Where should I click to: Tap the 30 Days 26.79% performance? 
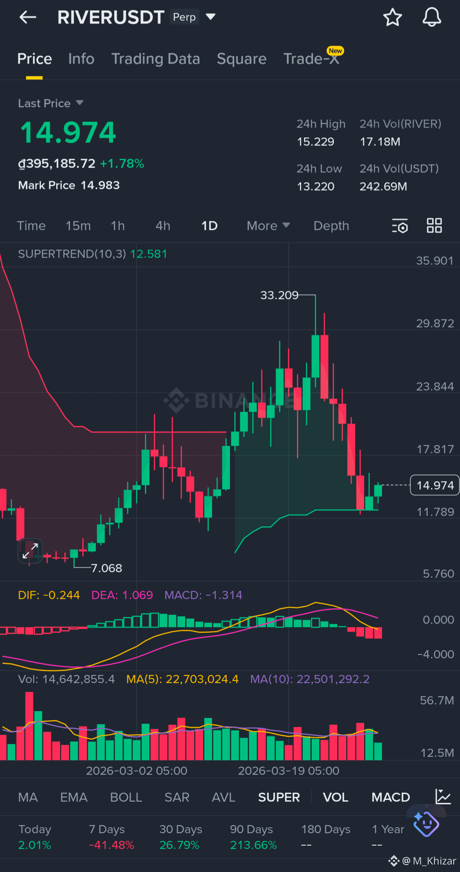point(181,837)
